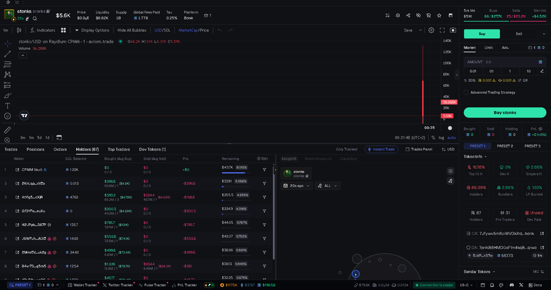Open the chart pattern tool
This screenshot has width=551, height=290.
click(x=7, y=74)
